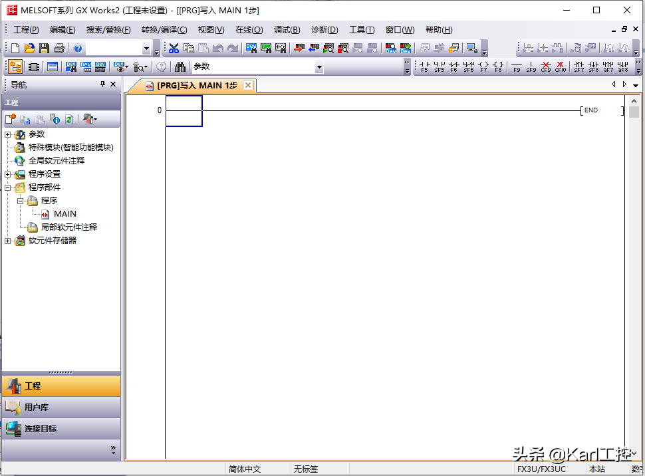Open the 在线 menu

[249, 30]
